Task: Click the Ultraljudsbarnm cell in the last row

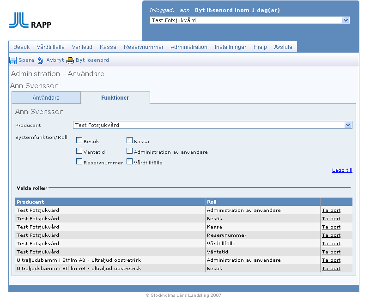Action: [110, 268]
